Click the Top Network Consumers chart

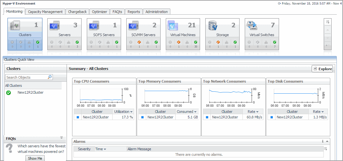pos(230,96)
